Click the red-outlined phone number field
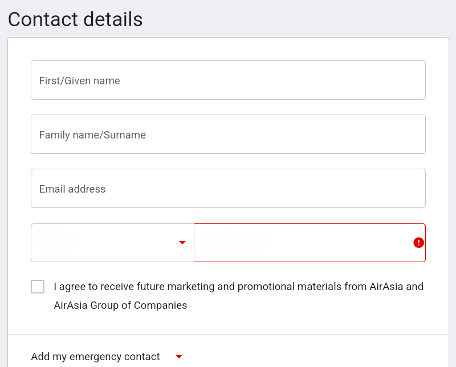 pos(310,243)
